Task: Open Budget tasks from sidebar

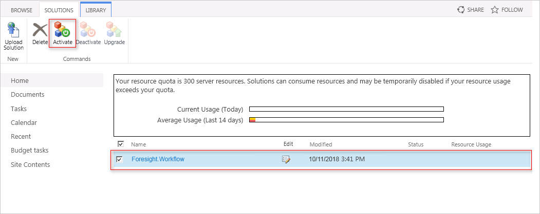Action: (x=29, y=151)
